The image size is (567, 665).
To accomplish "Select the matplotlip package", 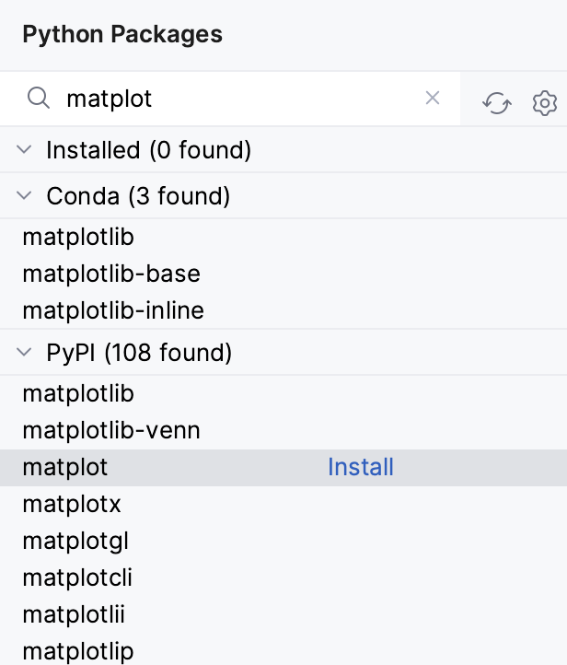I will click(77, 651).
